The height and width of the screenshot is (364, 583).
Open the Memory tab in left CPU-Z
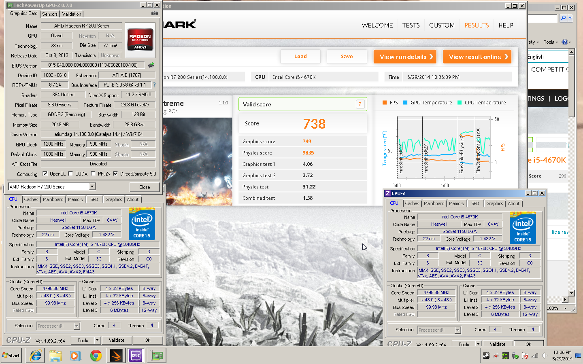(x=76, y=199)
